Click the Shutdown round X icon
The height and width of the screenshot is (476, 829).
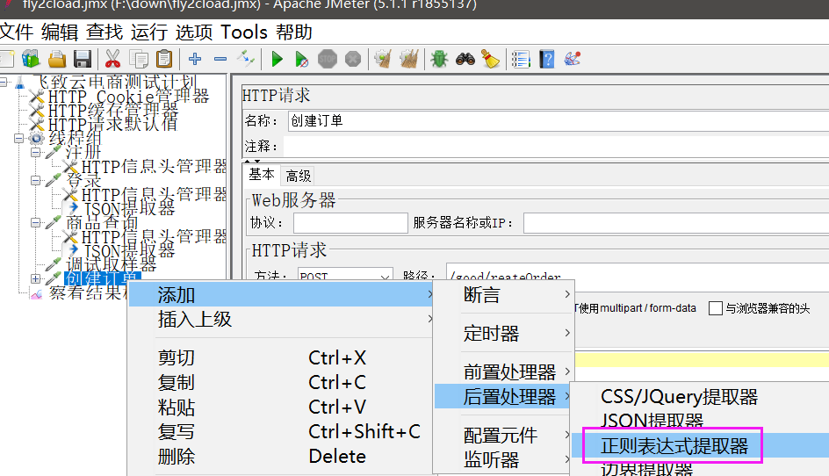coord(353,59)
